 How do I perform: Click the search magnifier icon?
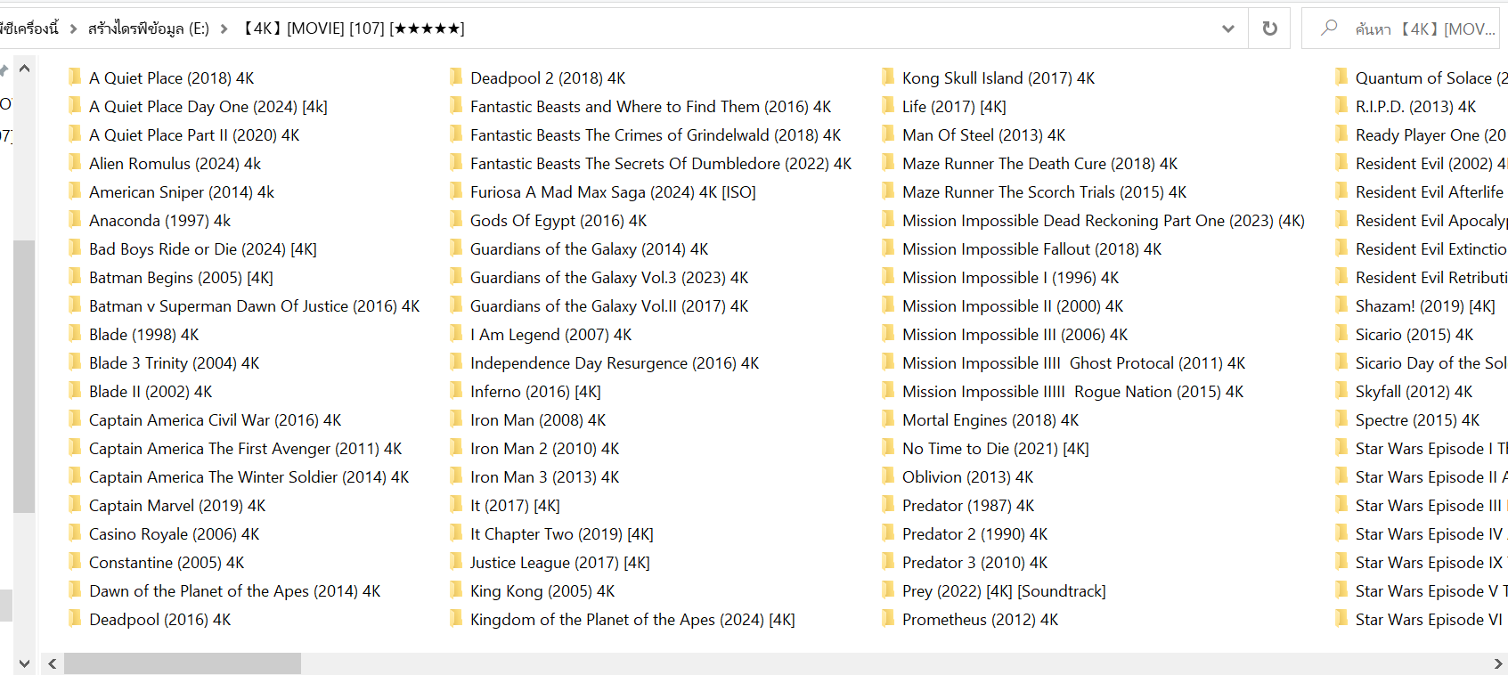(x=1329, y=28)
